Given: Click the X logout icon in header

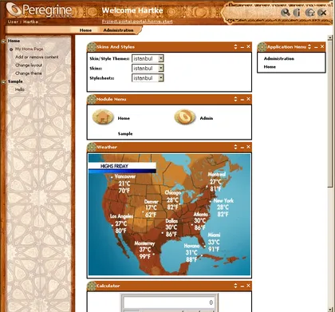Looking at the screenshot, I should 322,13.
